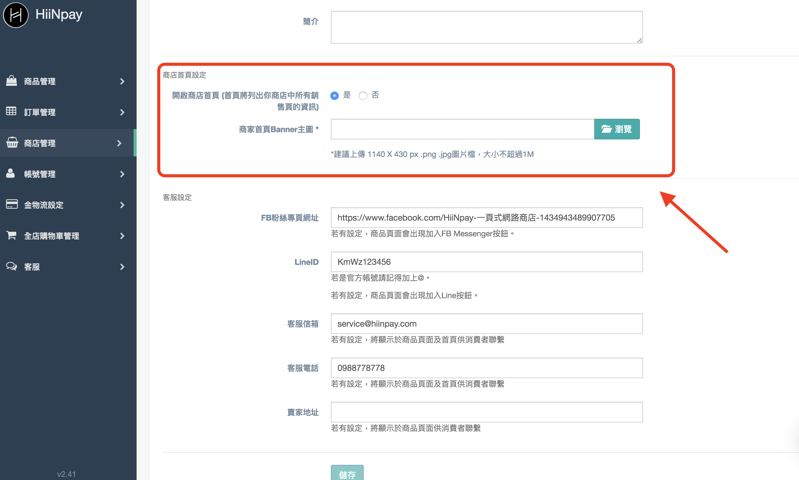The height and width of the screenshot is (480, 799).
Task: Click the 儲存 save button
Action: (347, 473)
